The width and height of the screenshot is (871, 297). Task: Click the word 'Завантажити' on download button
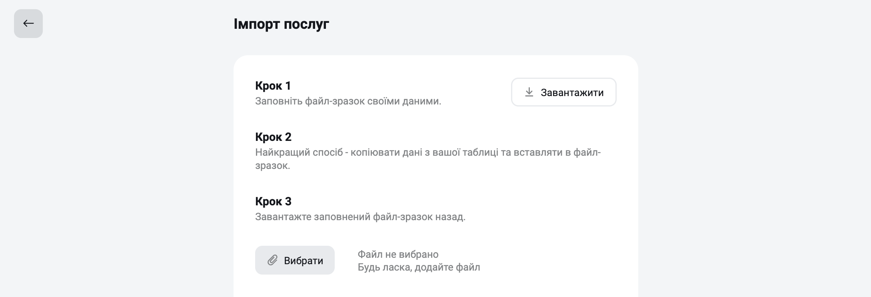[x=572, y=92]
